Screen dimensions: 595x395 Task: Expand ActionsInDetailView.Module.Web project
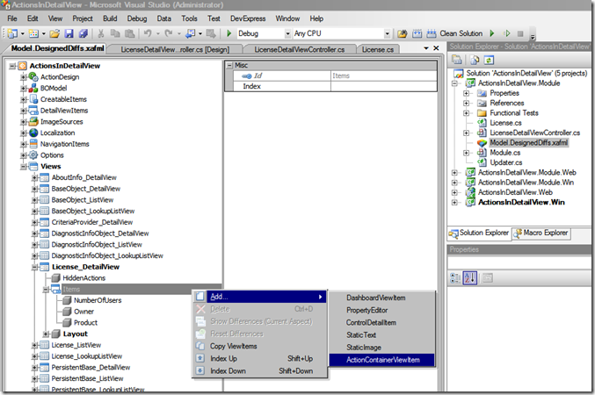454,172
